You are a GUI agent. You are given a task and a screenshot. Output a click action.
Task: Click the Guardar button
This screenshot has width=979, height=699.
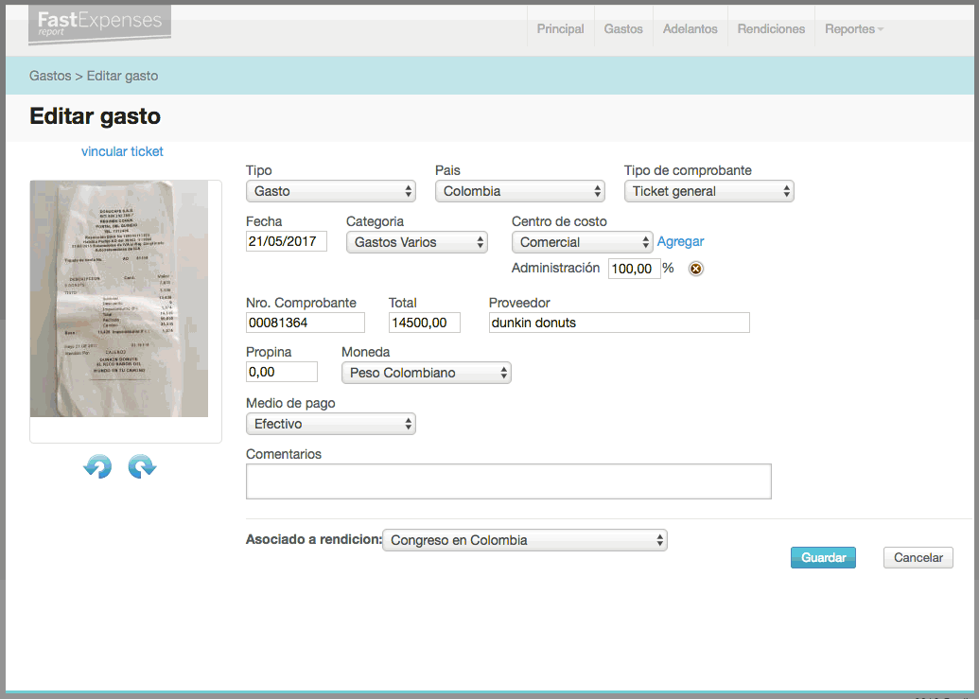point(824,557)
